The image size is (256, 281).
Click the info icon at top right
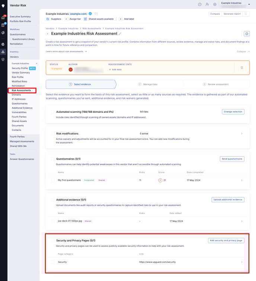click(247, 34)
